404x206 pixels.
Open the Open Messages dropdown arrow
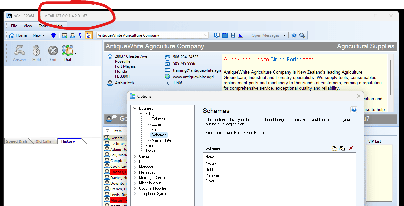click(284, 35)
